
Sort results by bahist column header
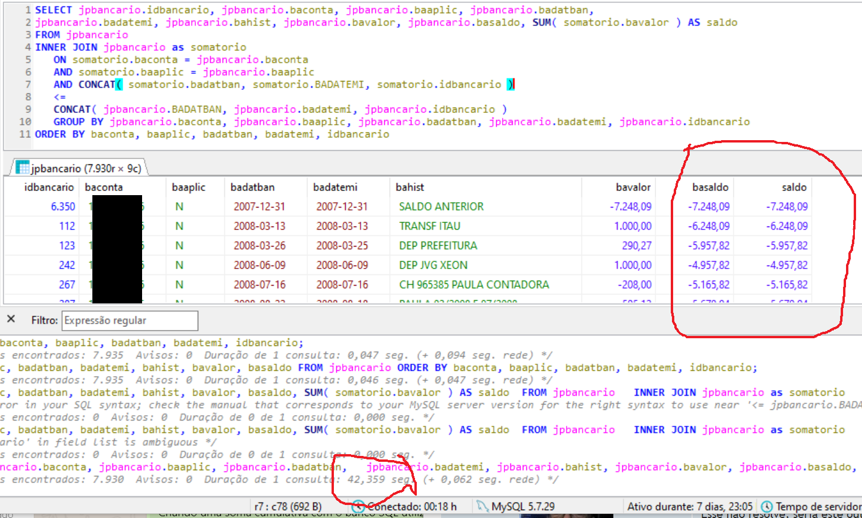(x=410, y=187)
